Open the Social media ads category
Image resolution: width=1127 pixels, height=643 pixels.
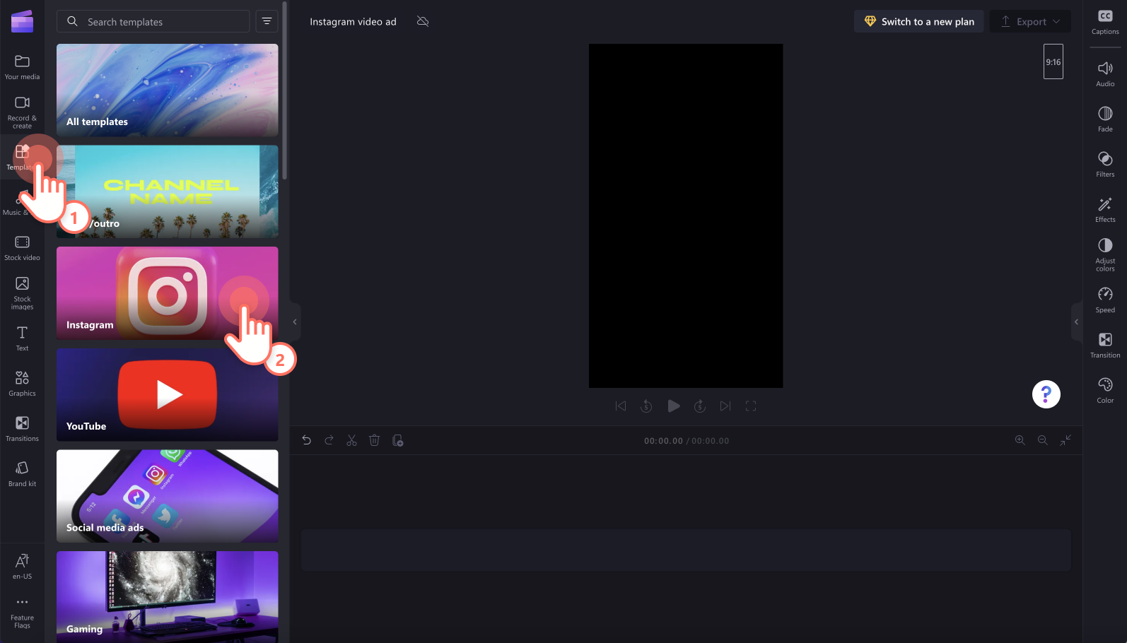coord(167,496)
